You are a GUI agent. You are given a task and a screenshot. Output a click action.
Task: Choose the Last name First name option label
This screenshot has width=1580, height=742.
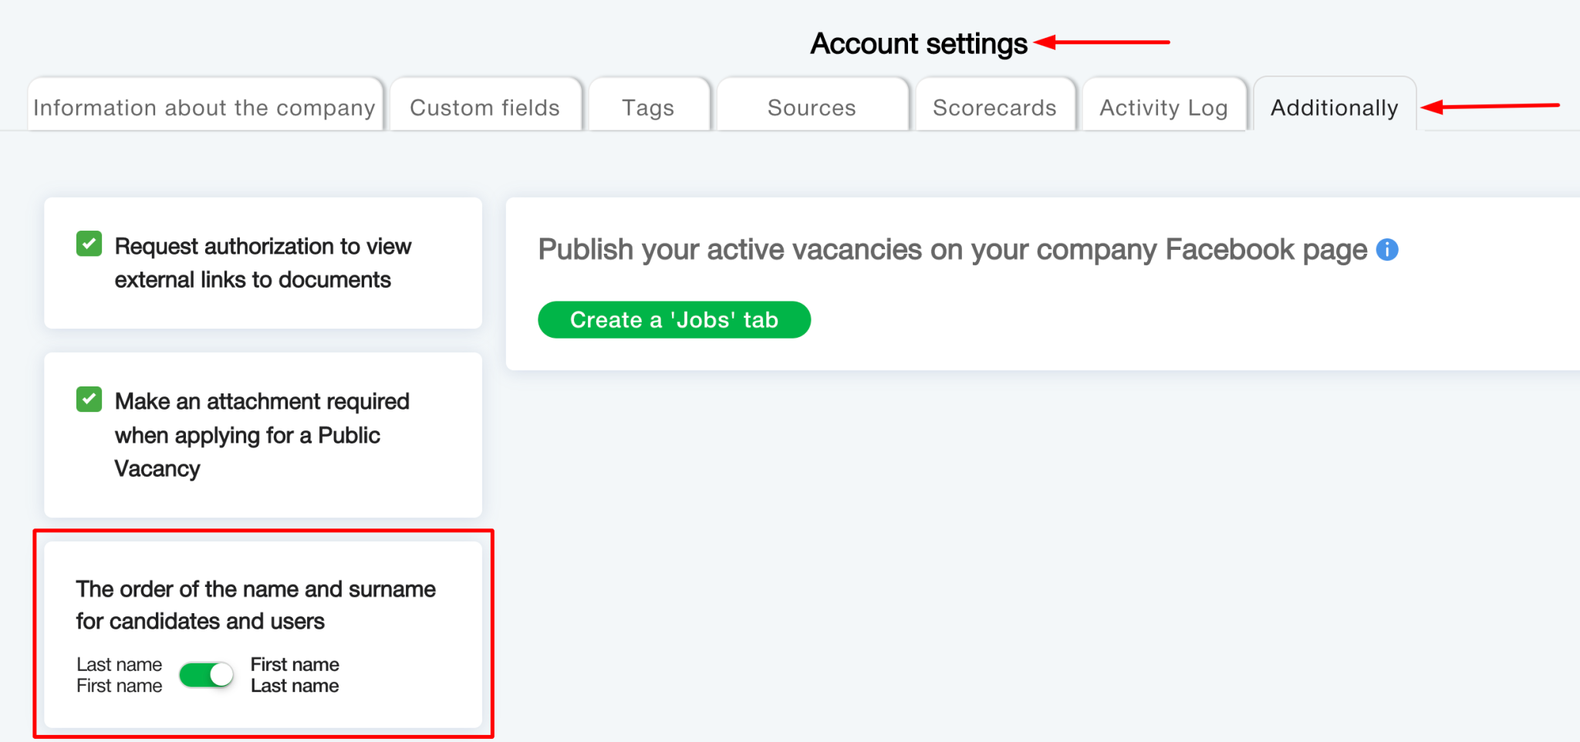pyautogui.click(x=120, y=676)
